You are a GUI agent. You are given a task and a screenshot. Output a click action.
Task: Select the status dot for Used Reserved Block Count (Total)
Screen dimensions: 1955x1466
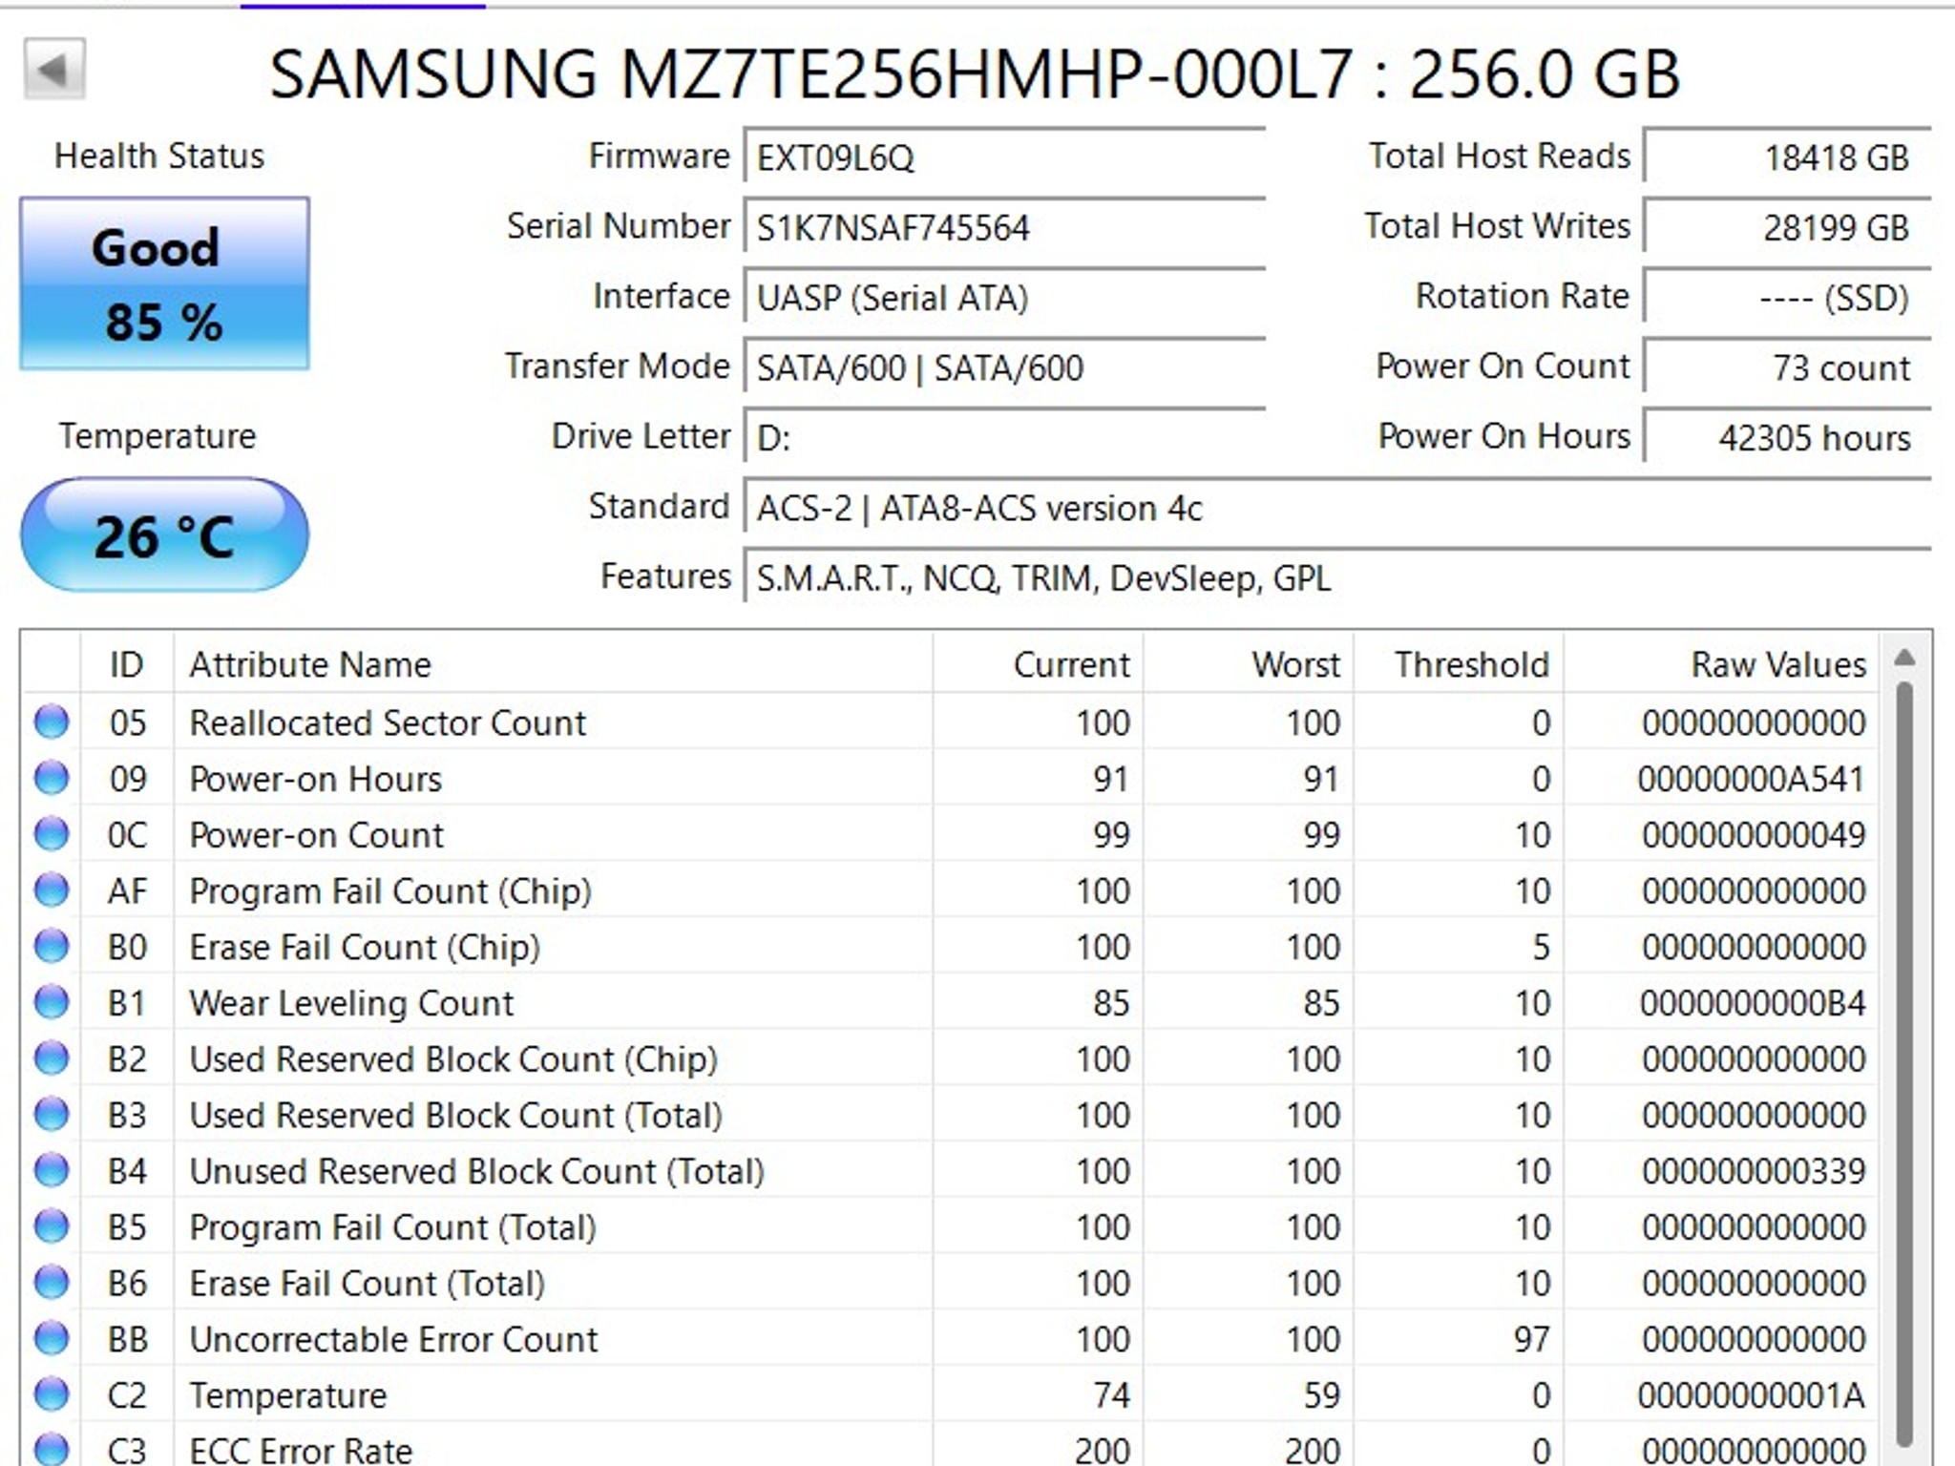pos(52,1115)
